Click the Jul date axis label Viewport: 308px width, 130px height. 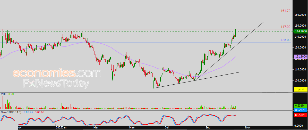point(167,128)
